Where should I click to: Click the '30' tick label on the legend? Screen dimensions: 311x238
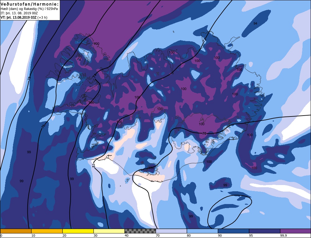95,236
